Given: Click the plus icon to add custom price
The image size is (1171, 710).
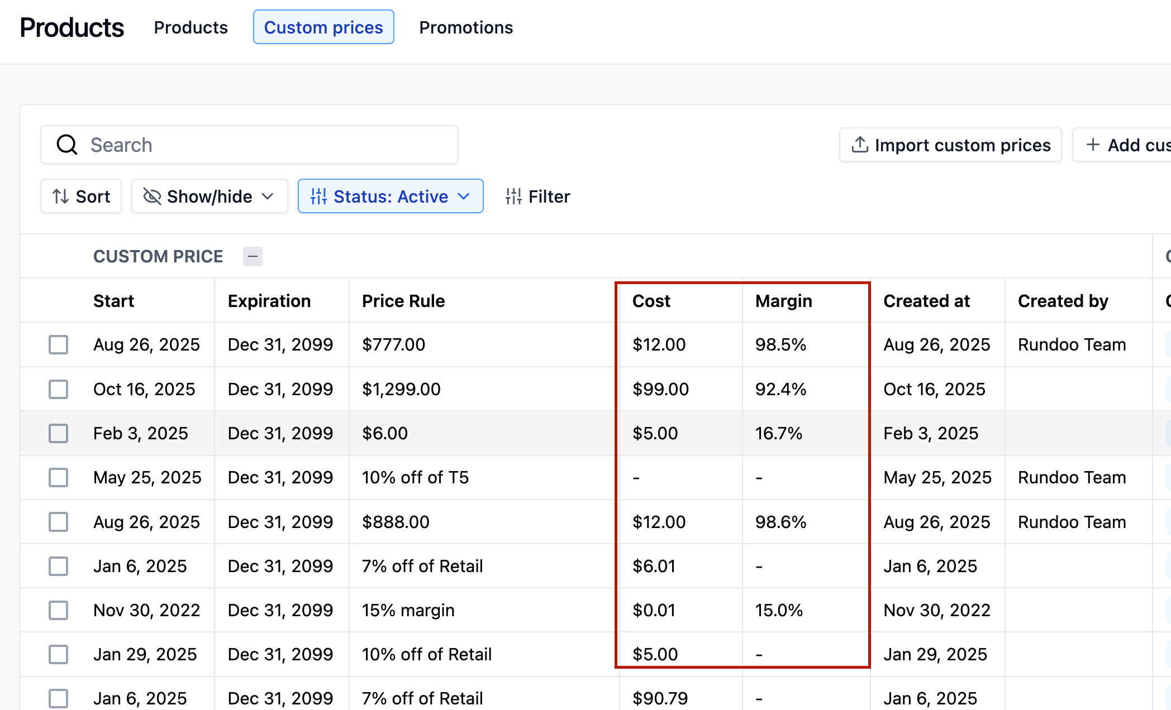Looking at the screenshot, I should (1093, 145).
